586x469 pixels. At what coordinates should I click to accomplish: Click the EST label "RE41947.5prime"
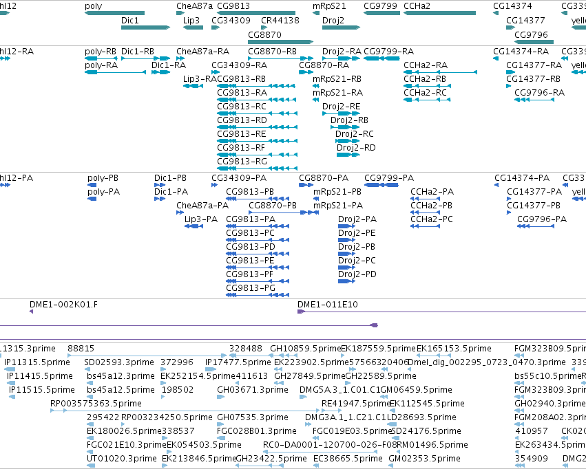coord(356,404)
